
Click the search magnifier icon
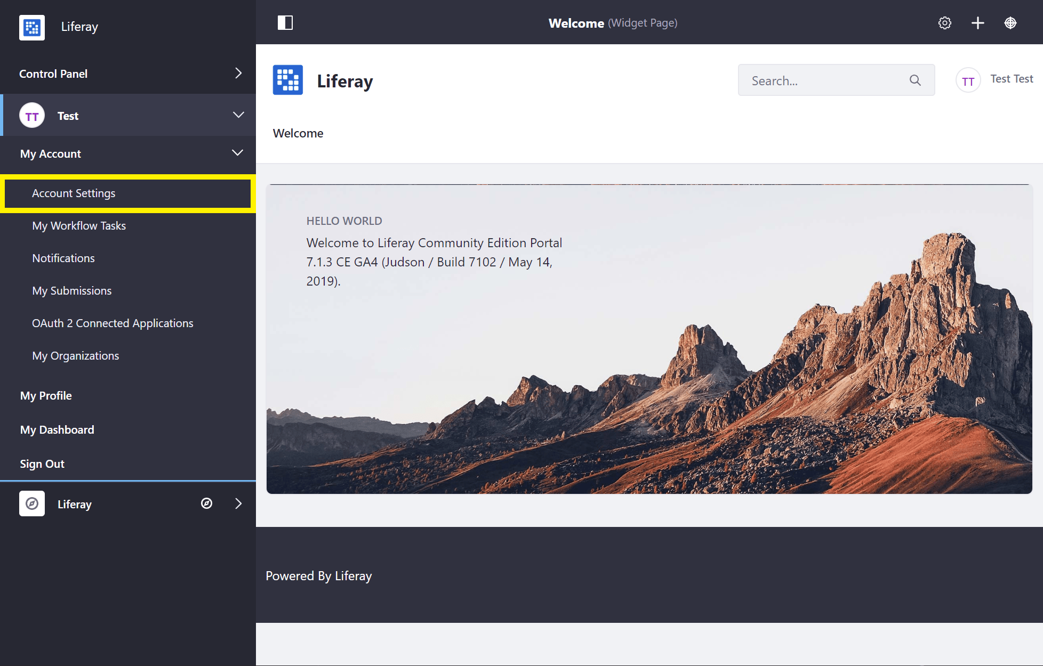(915, 80)
